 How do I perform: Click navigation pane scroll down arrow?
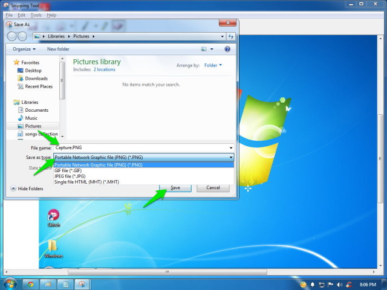(62, 137)
